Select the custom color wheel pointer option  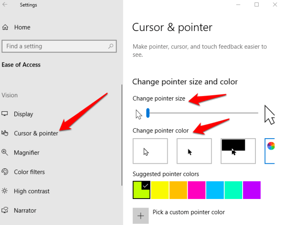pos(270,151)
